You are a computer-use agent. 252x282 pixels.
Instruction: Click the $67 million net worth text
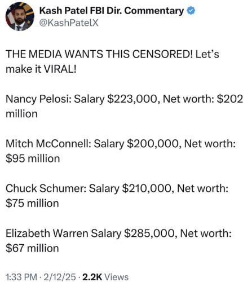32,248
